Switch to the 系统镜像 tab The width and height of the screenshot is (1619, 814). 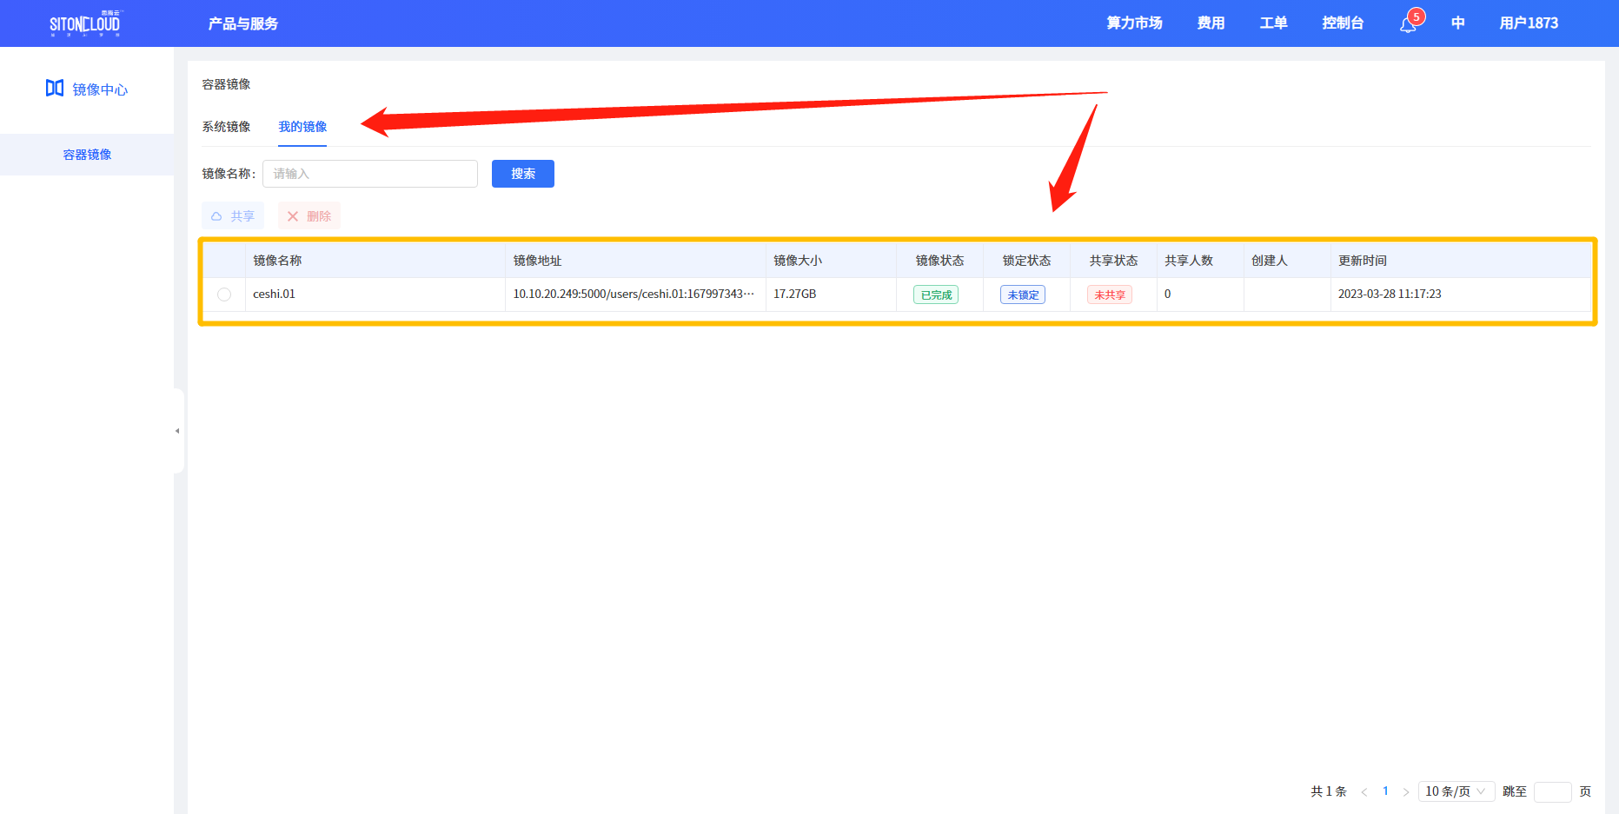pyautogui.click(x=226, y=127)
